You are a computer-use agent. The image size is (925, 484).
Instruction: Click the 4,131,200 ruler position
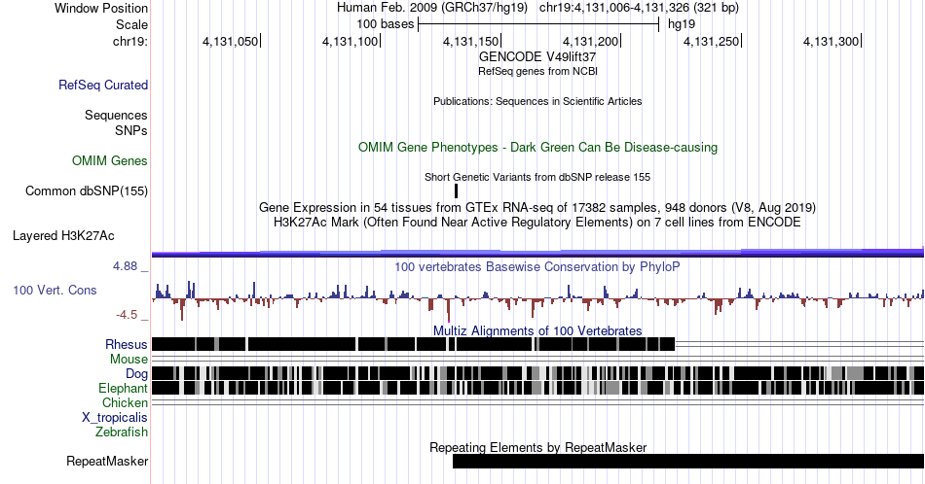591,41
